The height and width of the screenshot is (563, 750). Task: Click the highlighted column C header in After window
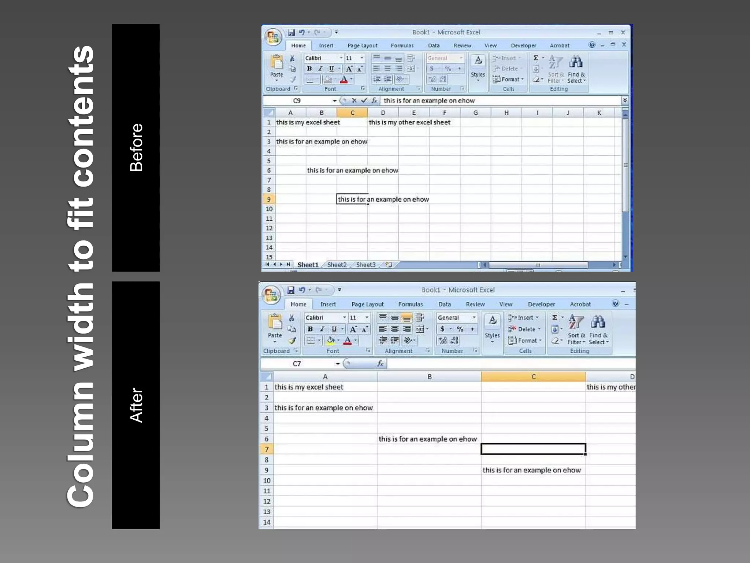pos(533,377)
